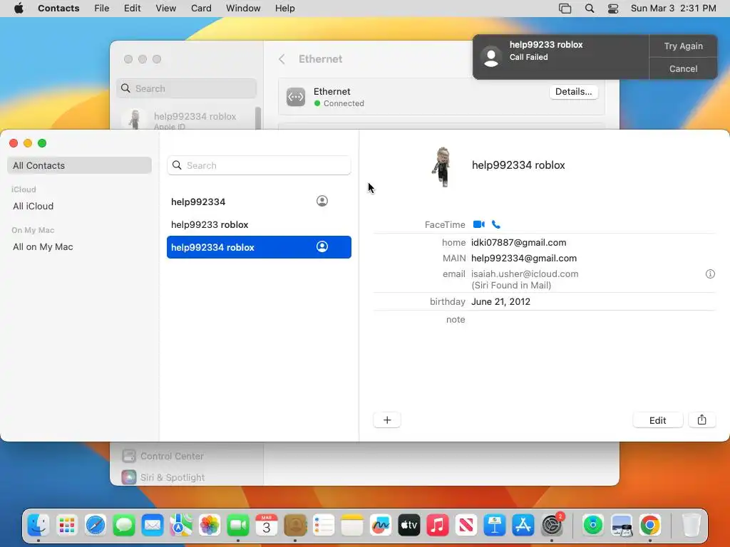
Task: Click the contact avatar photo
Action: (442, 167)
